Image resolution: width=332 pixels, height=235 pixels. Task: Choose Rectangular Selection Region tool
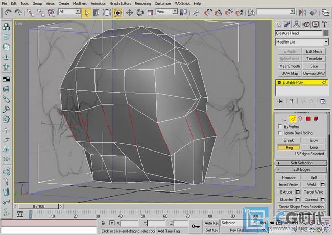(107, 13)
